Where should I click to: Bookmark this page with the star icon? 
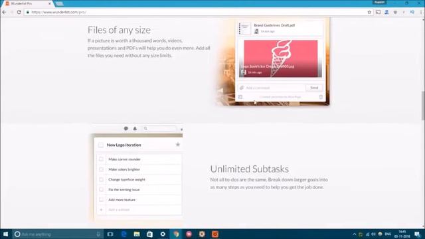[369, 12]
